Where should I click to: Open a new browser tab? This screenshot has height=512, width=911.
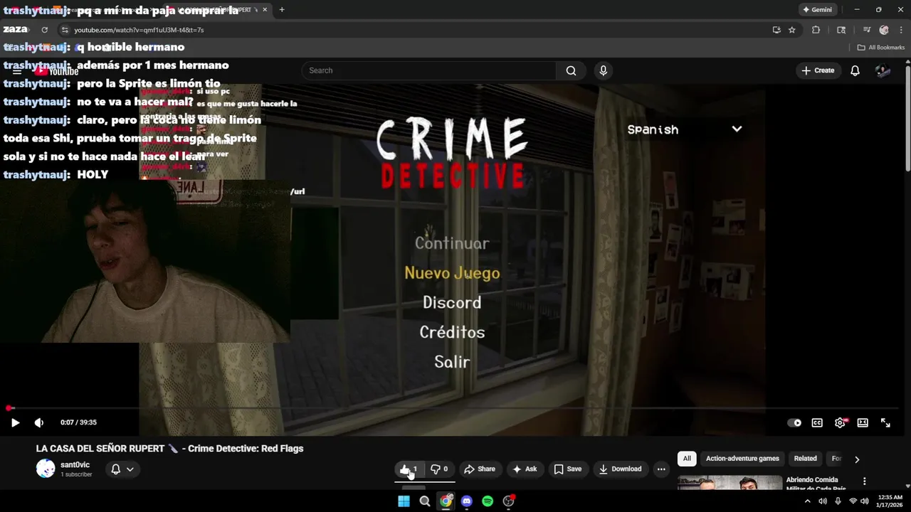pos(282,10)
